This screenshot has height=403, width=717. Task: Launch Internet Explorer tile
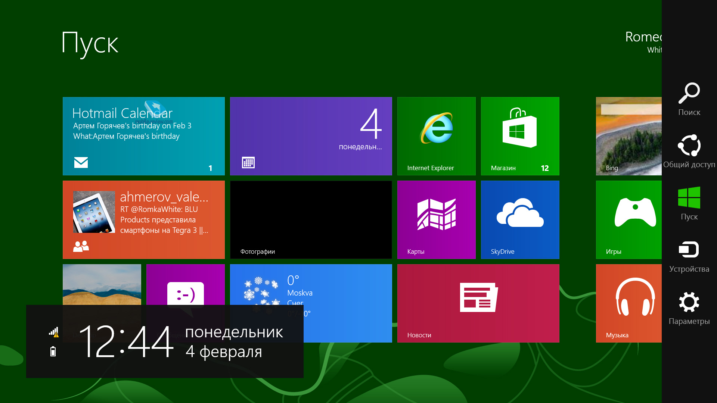click(x=437, y=136)
